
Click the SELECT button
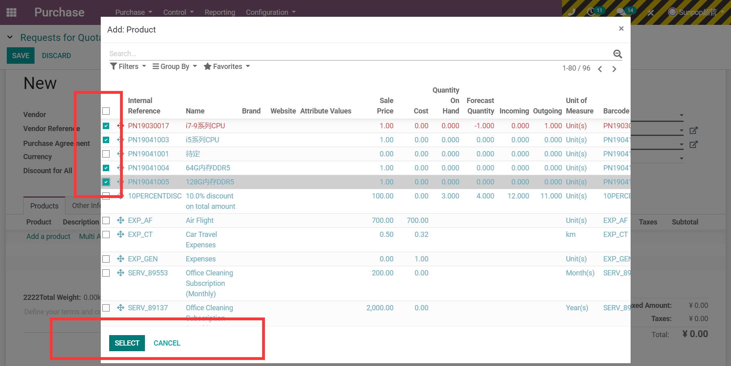click(127, 343)
